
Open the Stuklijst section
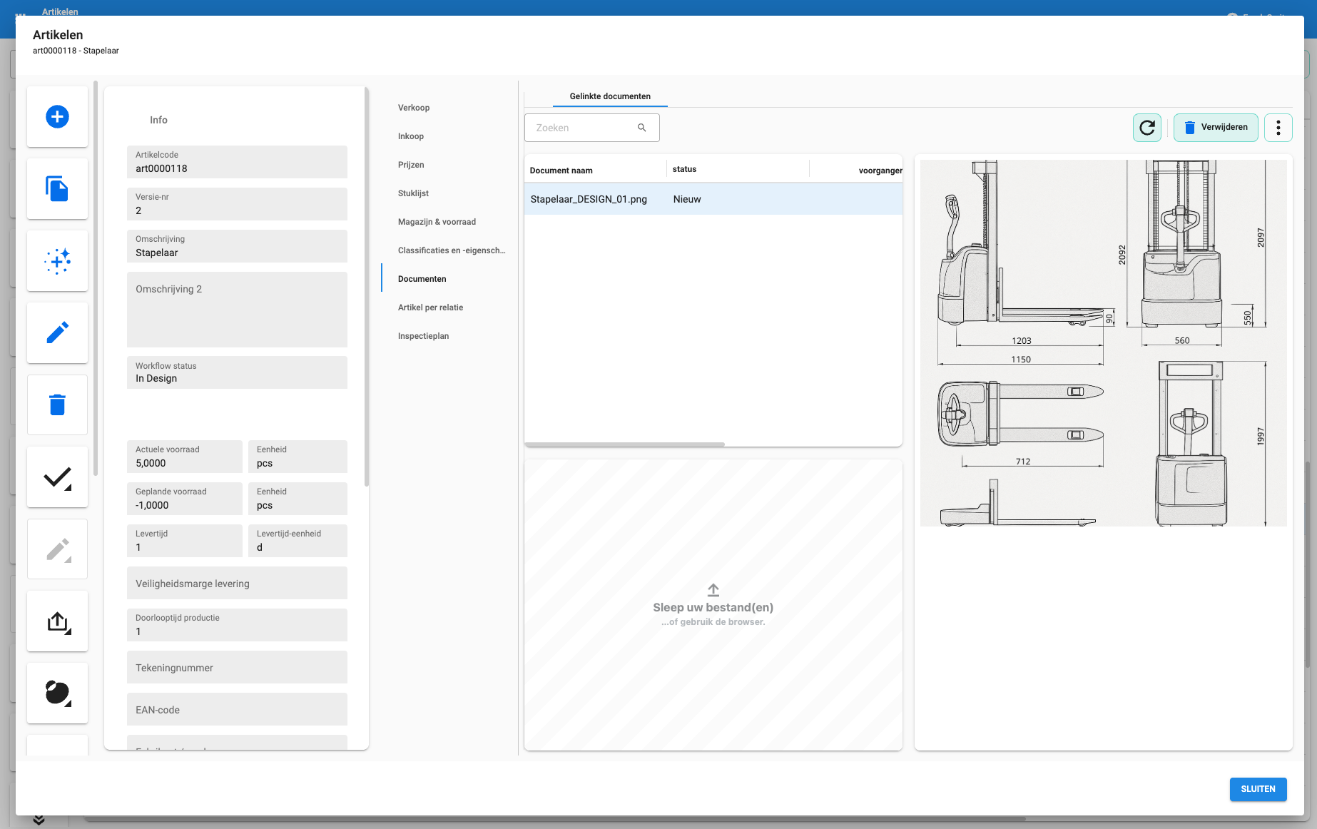(413, 193)
